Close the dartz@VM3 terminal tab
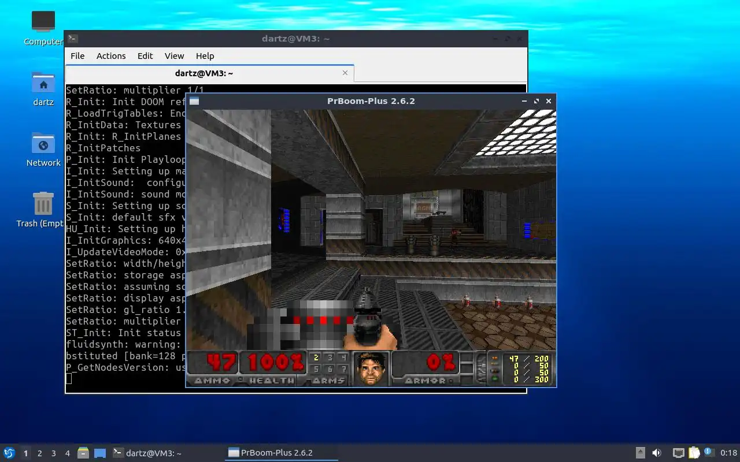 click(345, 73)
